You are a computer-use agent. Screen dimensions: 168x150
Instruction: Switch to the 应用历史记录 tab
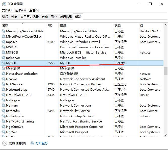[30, 17]
